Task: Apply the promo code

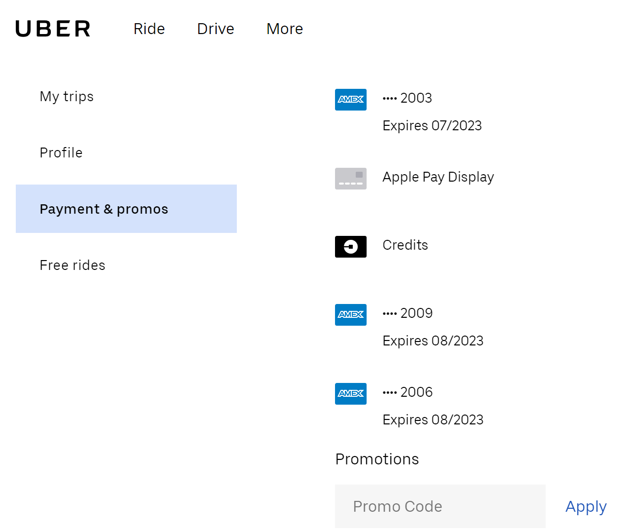Action: pyautogui.click(x=586, y=507)
